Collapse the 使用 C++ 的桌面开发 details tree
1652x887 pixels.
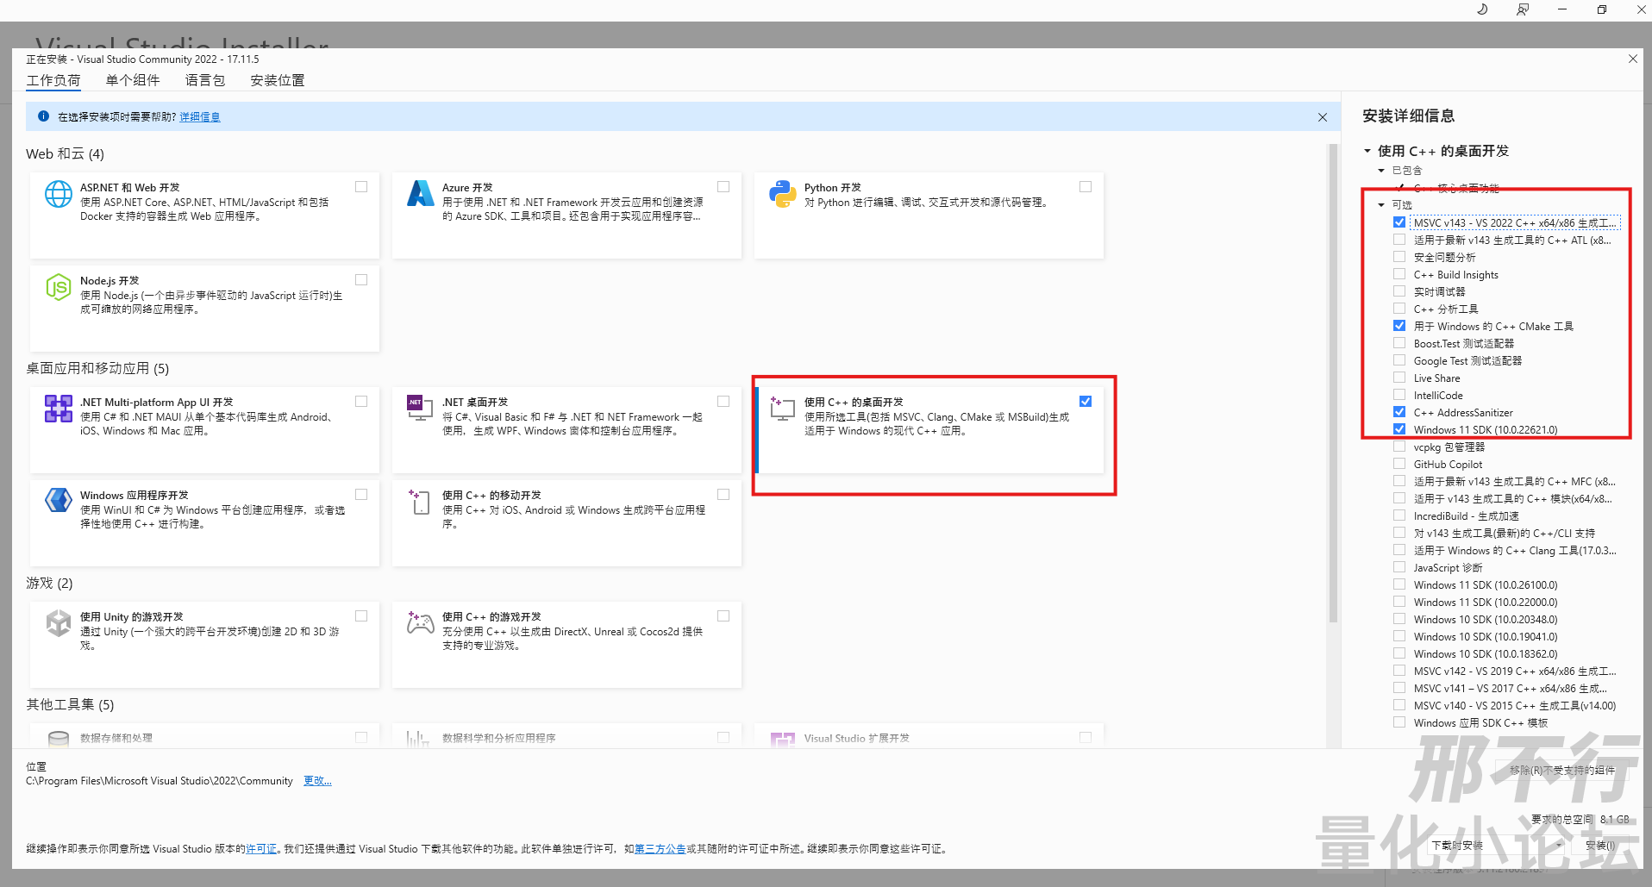point(1367,151)
